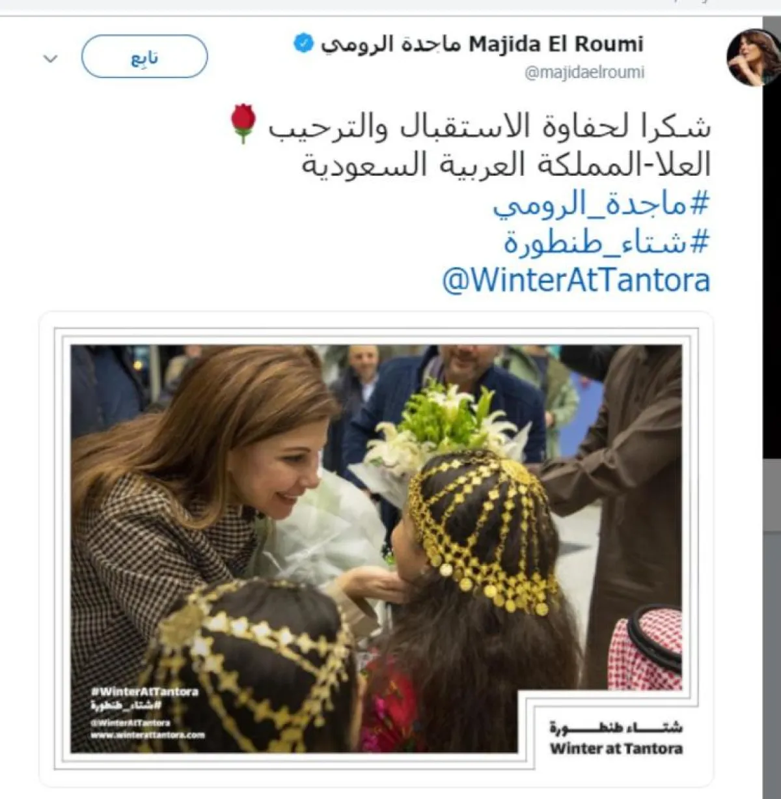
Task: Open the #ماجدة_الرومي hashtag
Action: [x=601, y=205]
